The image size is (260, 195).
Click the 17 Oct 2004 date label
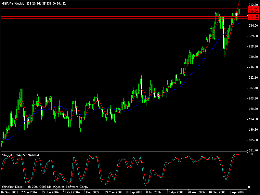71,192
